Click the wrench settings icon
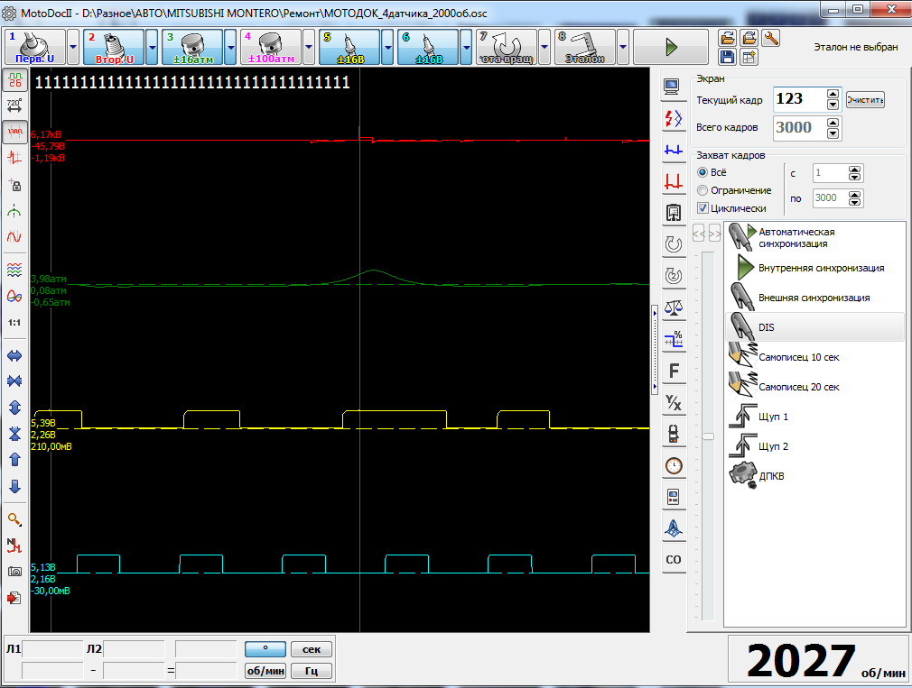912x688 pixels. pyautogui.click(x=770, y=38)
